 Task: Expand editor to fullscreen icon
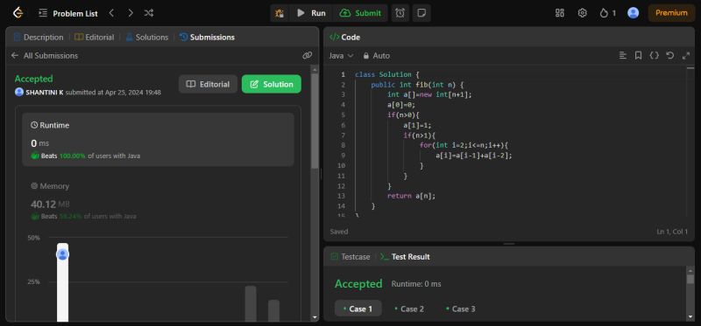[x=686, y=55]
